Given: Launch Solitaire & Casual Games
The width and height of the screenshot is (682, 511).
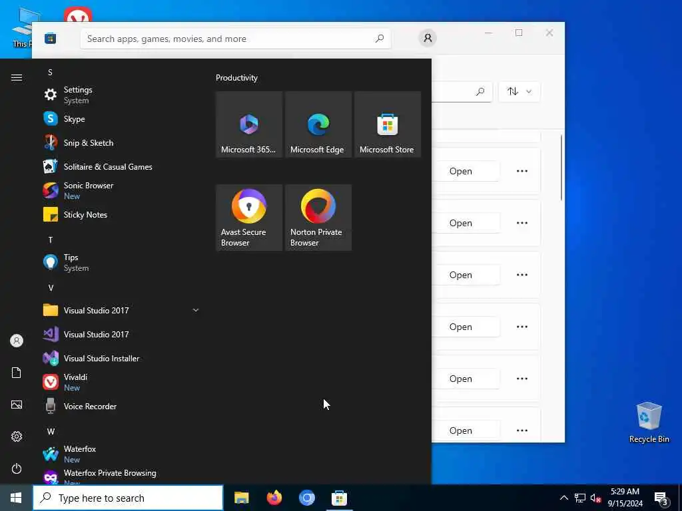Looking at the screenshot, I should coord(121,166).
